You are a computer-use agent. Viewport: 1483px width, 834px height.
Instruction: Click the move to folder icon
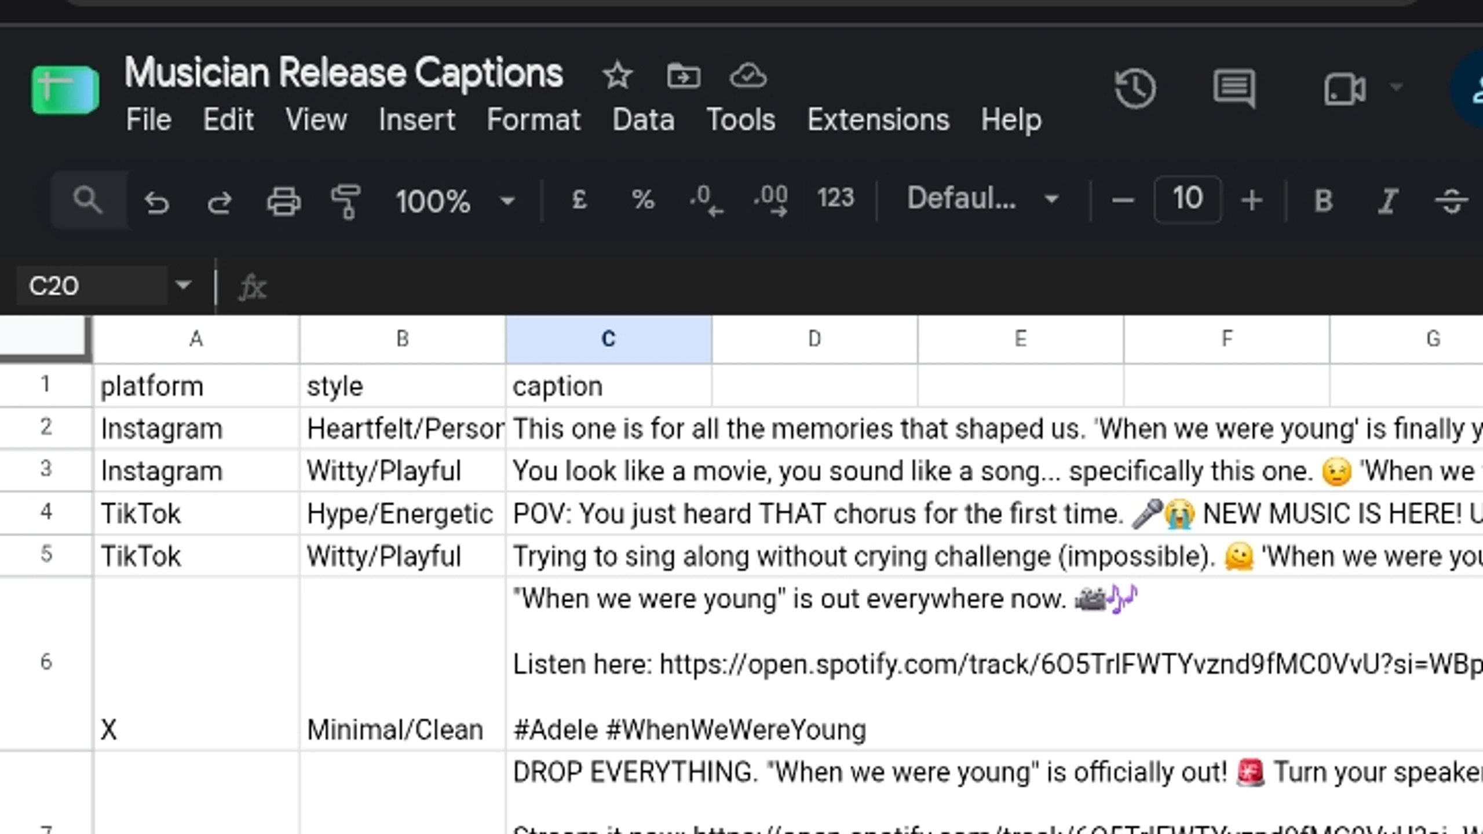[x=684, y=76]
